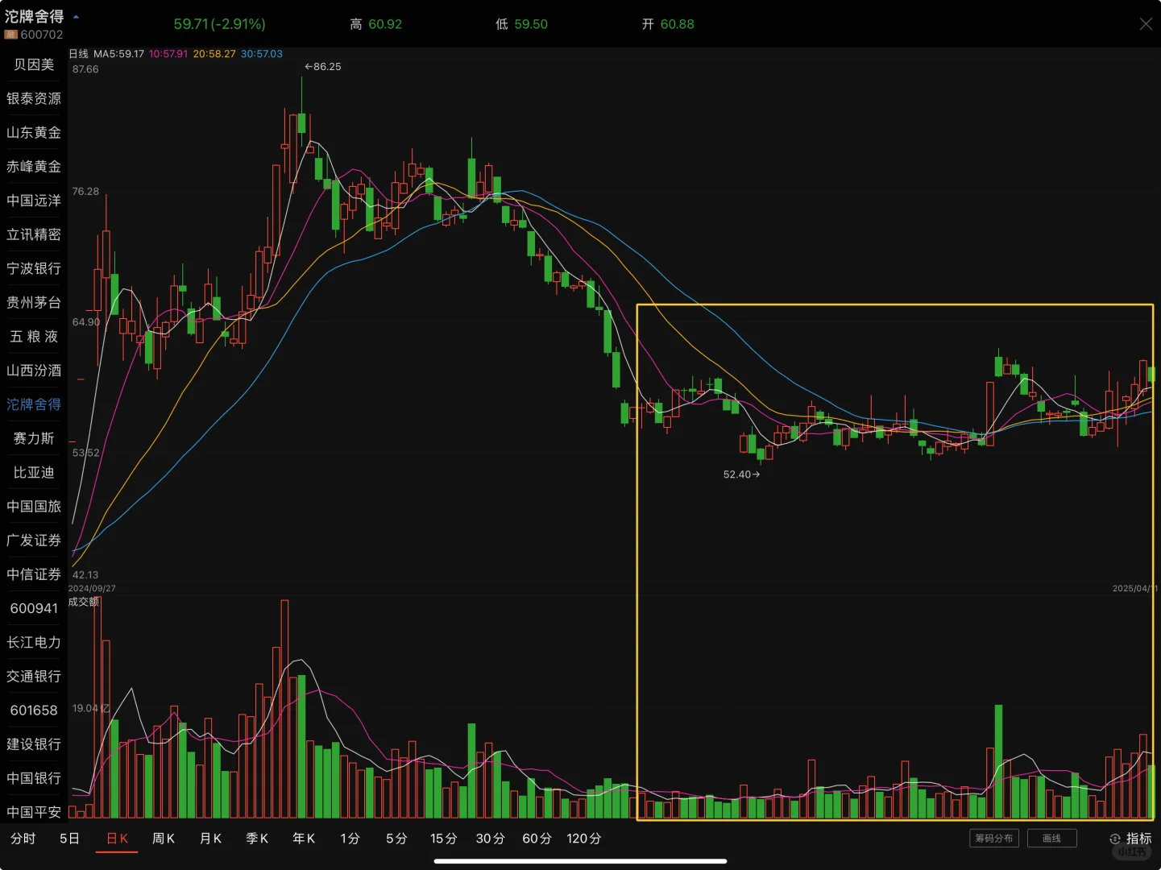The image size is (1161, 870).
Task: Select 赛力斯 in the stock list
Action: (34, 438)
